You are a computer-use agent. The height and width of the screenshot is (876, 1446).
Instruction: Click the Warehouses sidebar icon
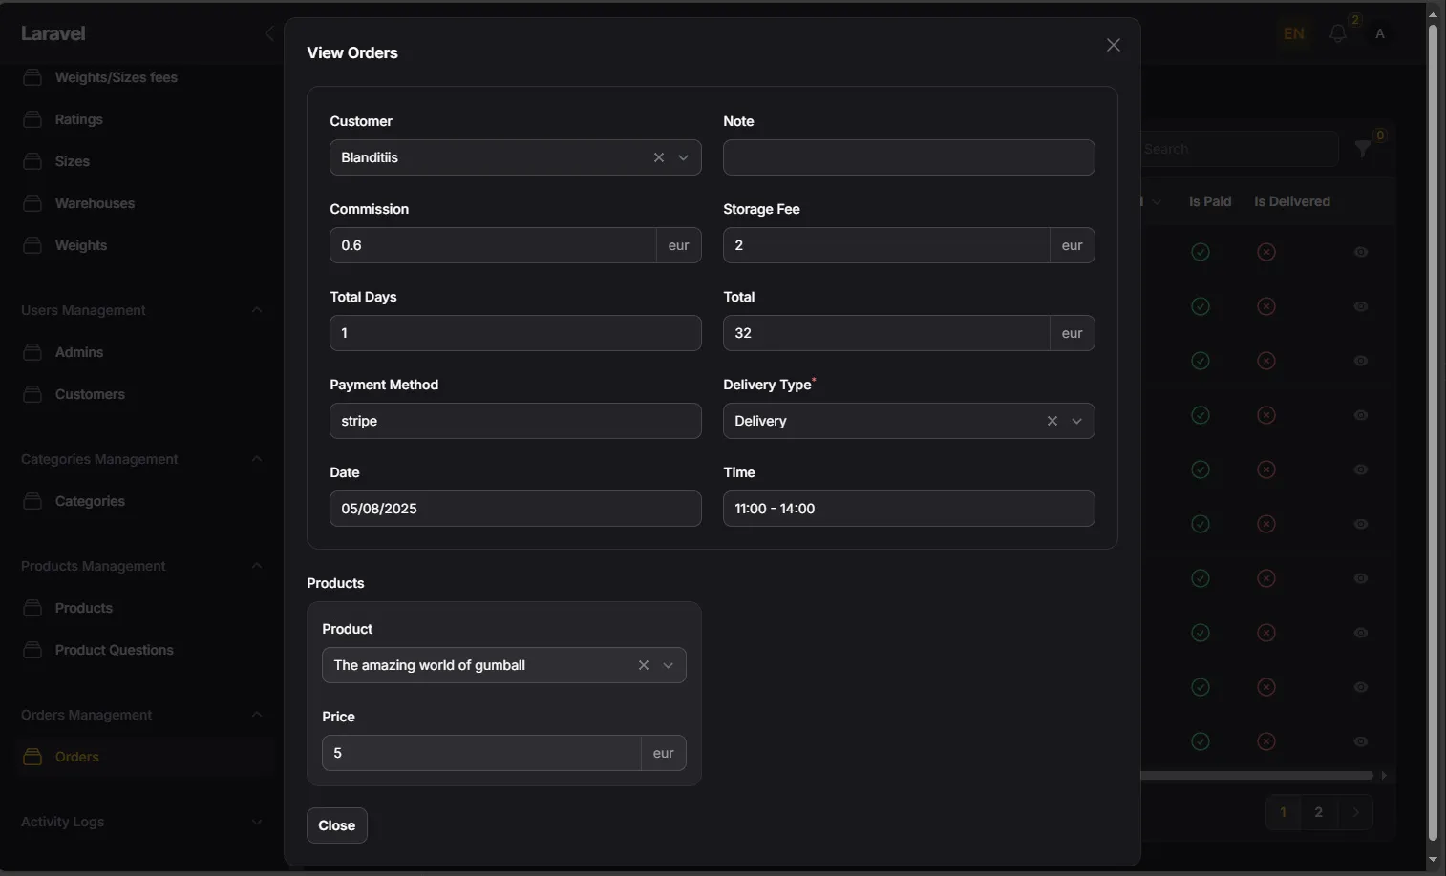[x=32, y=203]
